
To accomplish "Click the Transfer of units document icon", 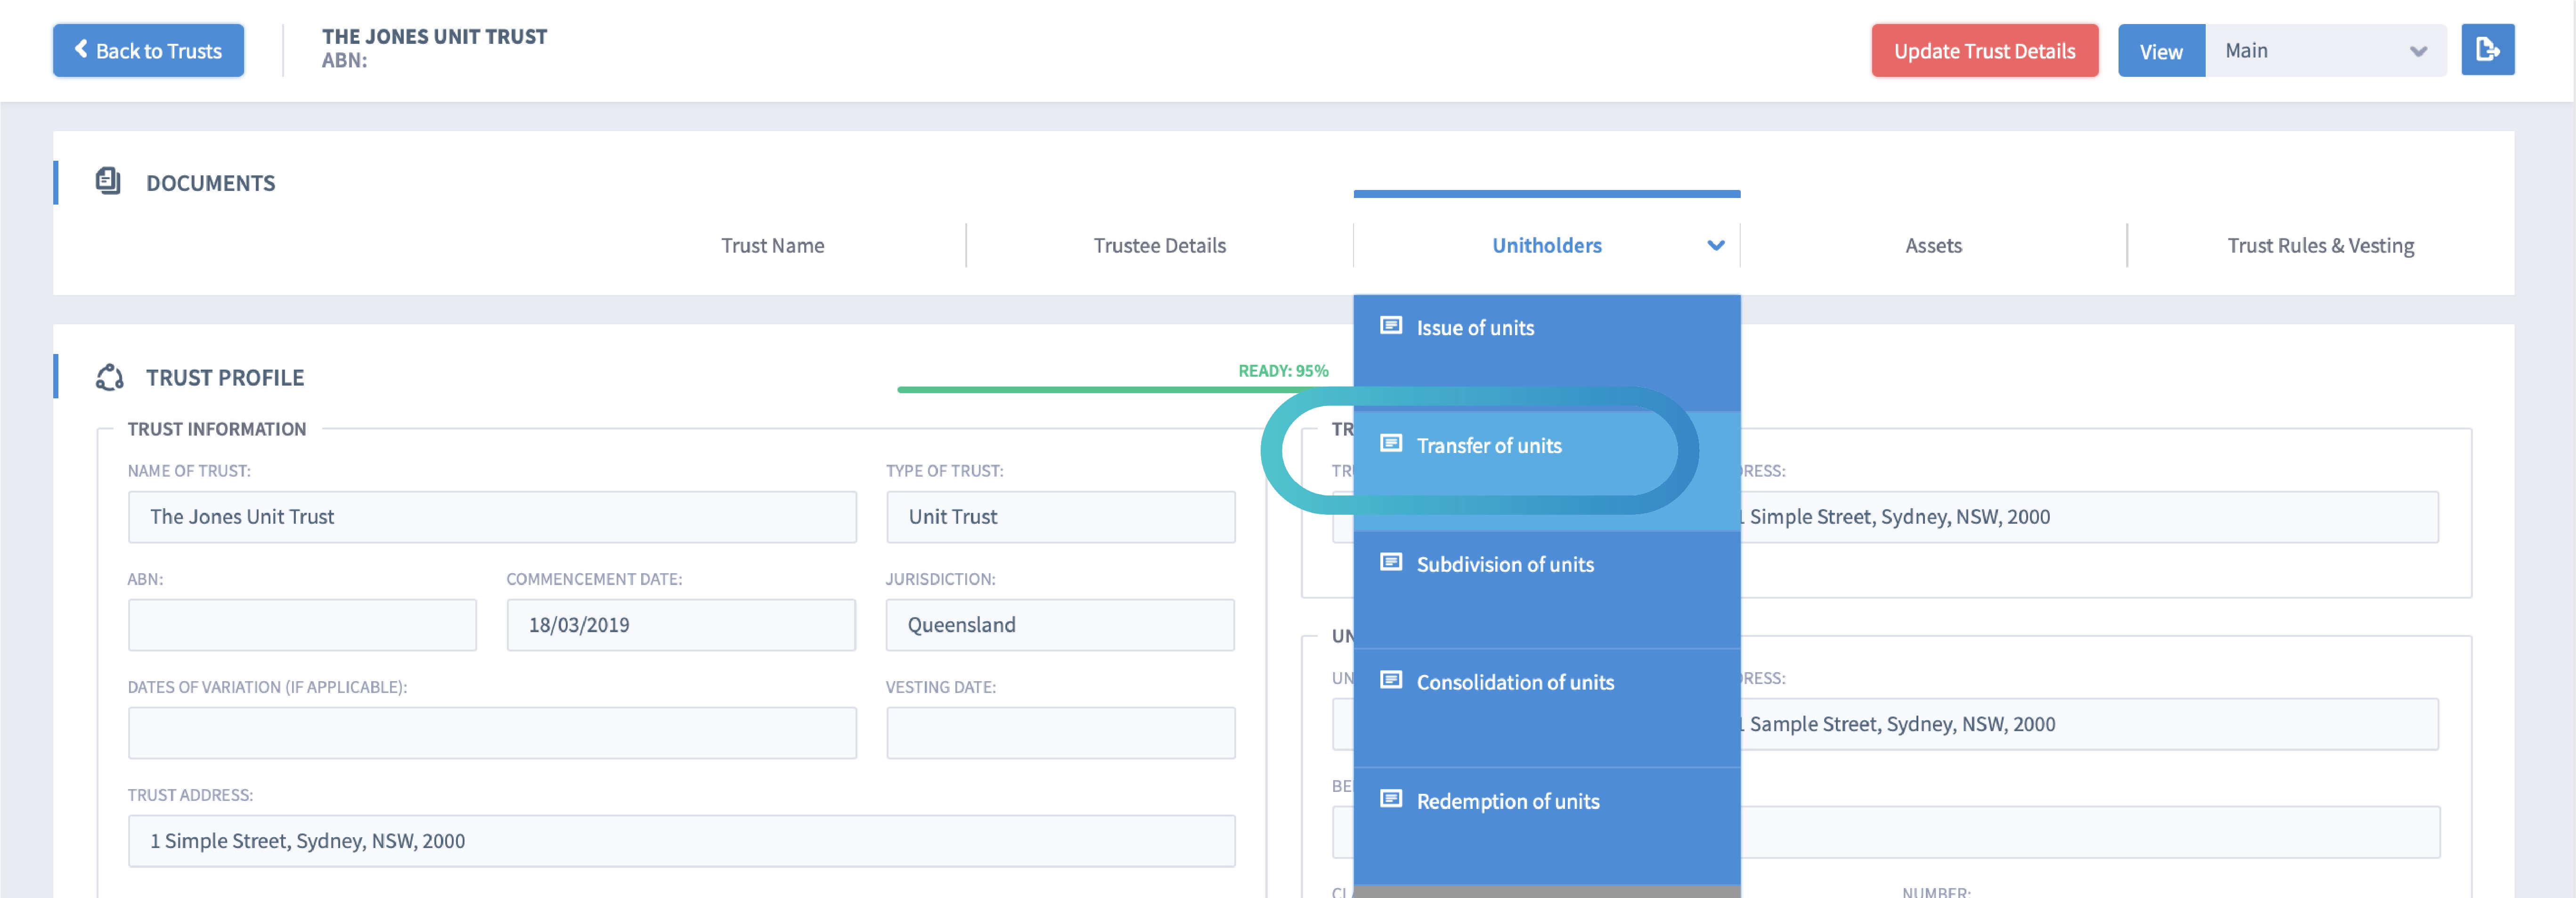I will coord(1391,445).
